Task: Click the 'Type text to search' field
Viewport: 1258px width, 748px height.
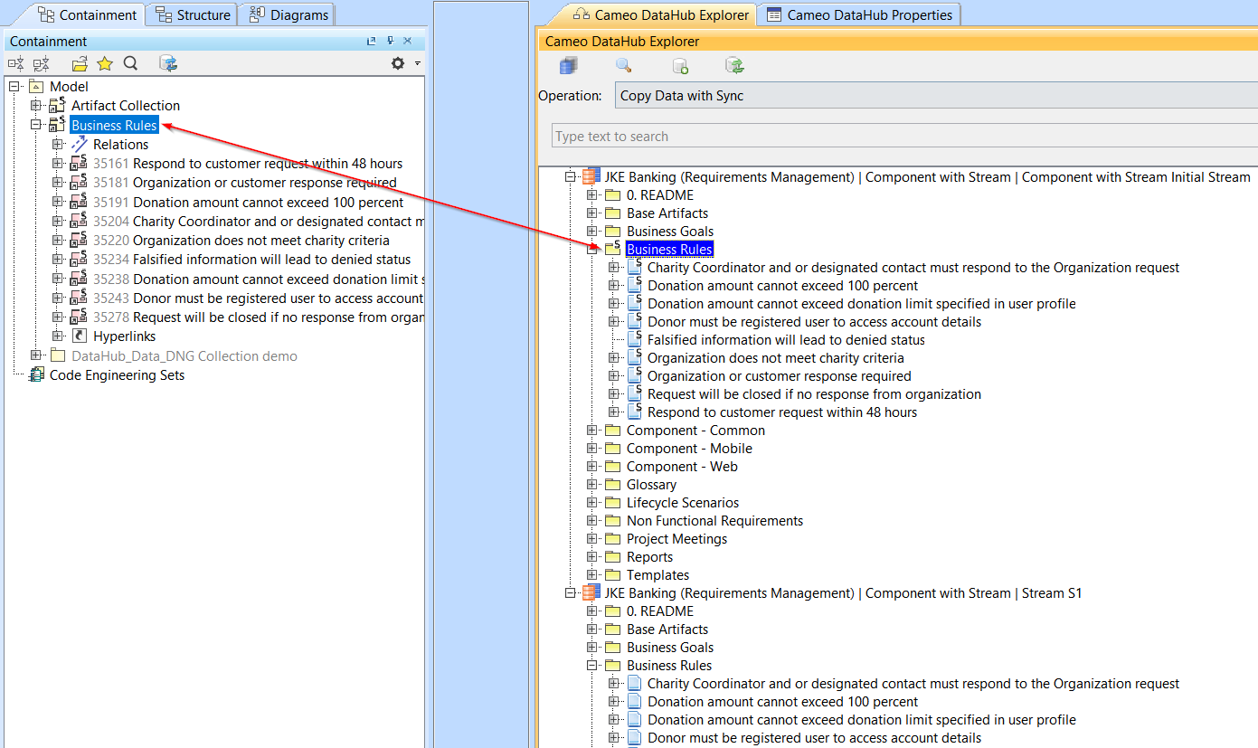Action: [x=904, y=137]
